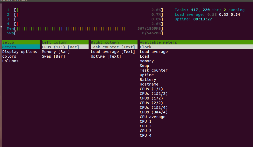Select Uptime [Text] in Right column

[x=106, y=56]
